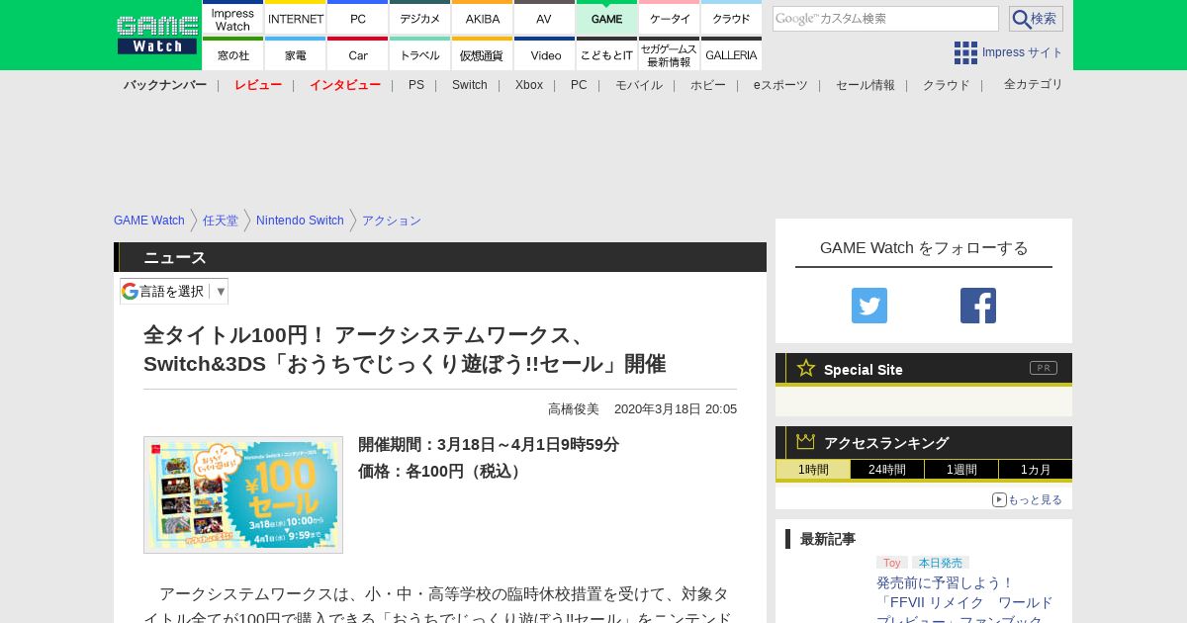Click the author name 高橋俊美

574,408
